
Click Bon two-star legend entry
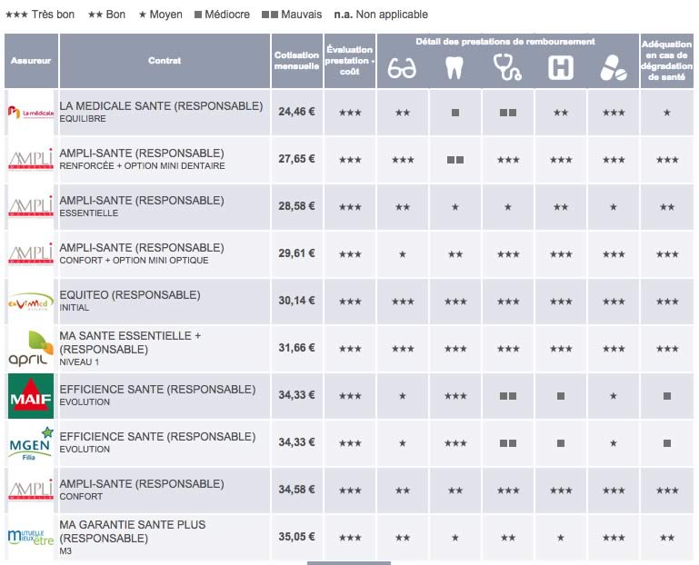(106, 15)
